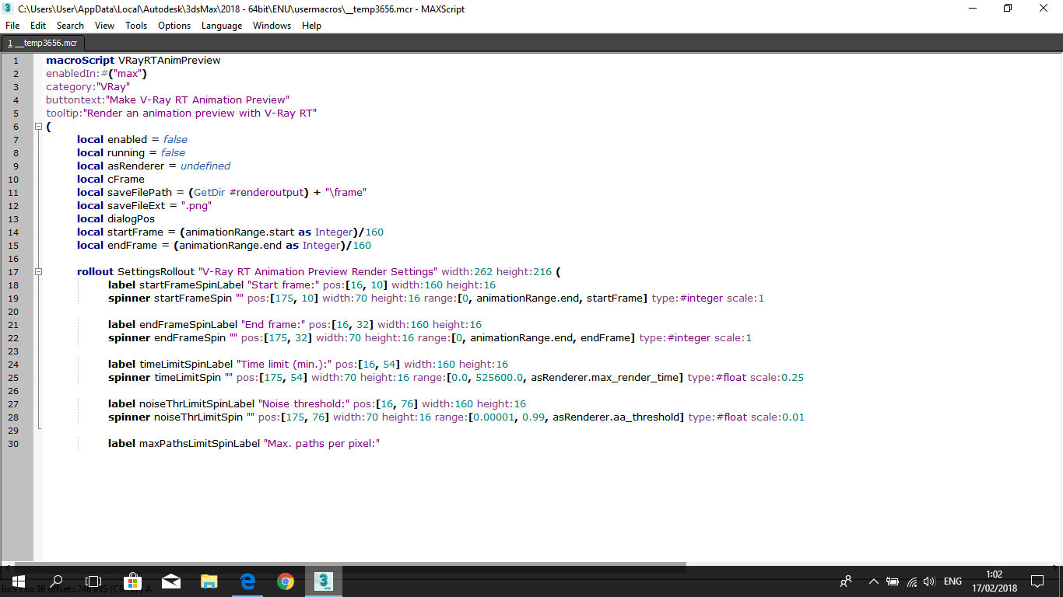Click 'VRayRTAnimPreview' on line 1
This screenshot has width=1063, height=597.
click(169, 60)
